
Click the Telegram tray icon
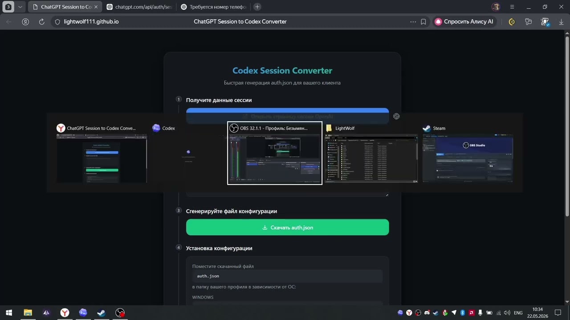point(454,313)
